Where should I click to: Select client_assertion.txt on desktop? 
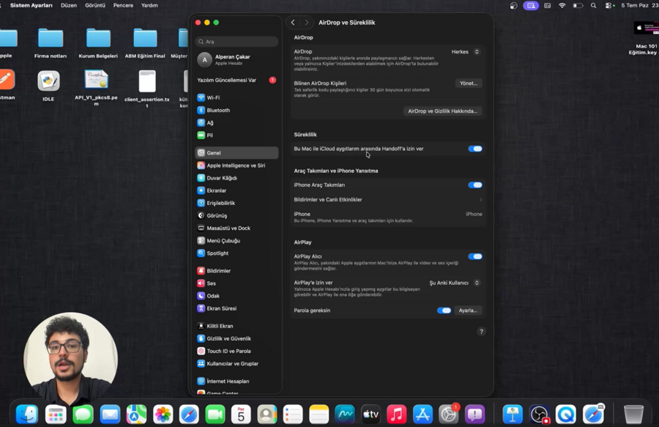point(147,89)
